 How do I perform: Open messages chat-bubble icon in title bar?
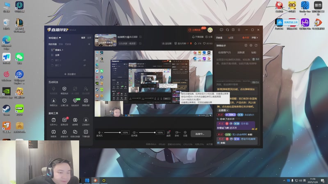tap(221, 30)
